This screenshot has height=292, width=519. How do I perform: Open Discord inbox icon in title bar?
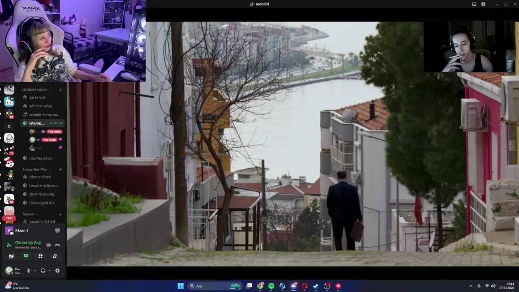pyautogui.click(x=474, y=4)
